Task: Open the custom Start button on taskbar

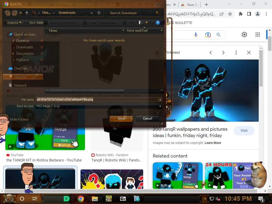Action: pyautogui.click(x=10, y=199)
